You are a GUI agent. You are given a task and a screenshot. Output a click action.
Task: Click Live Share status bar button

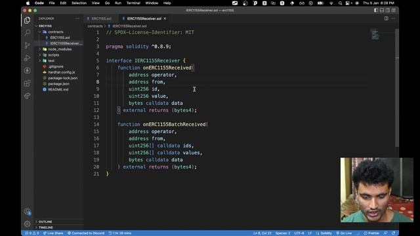(53, 233)
